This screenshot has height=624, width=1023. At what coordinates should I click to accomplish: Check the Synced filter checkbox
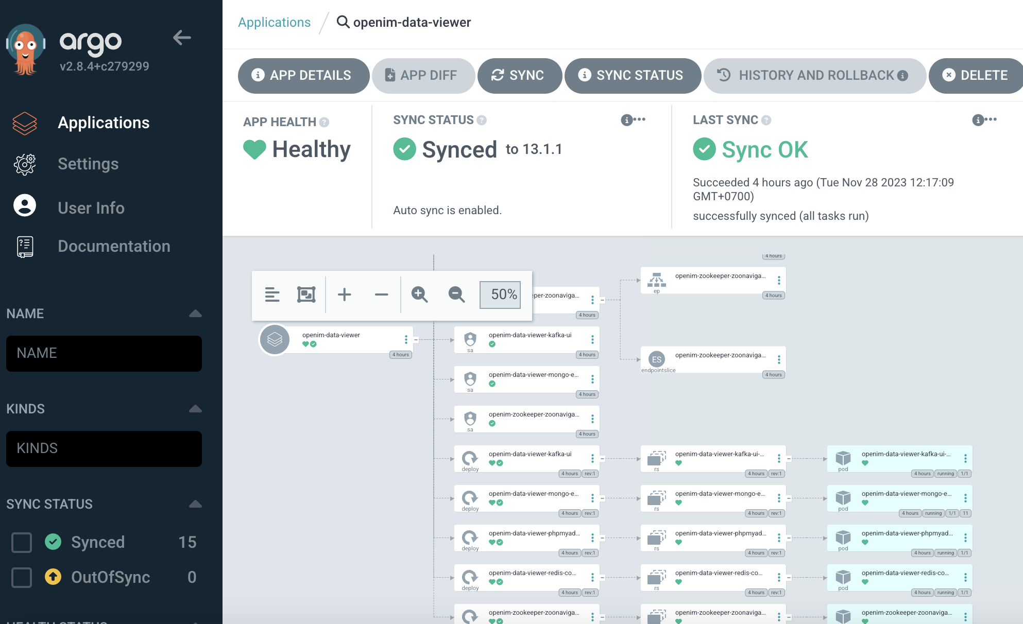[x=22, y=542]
